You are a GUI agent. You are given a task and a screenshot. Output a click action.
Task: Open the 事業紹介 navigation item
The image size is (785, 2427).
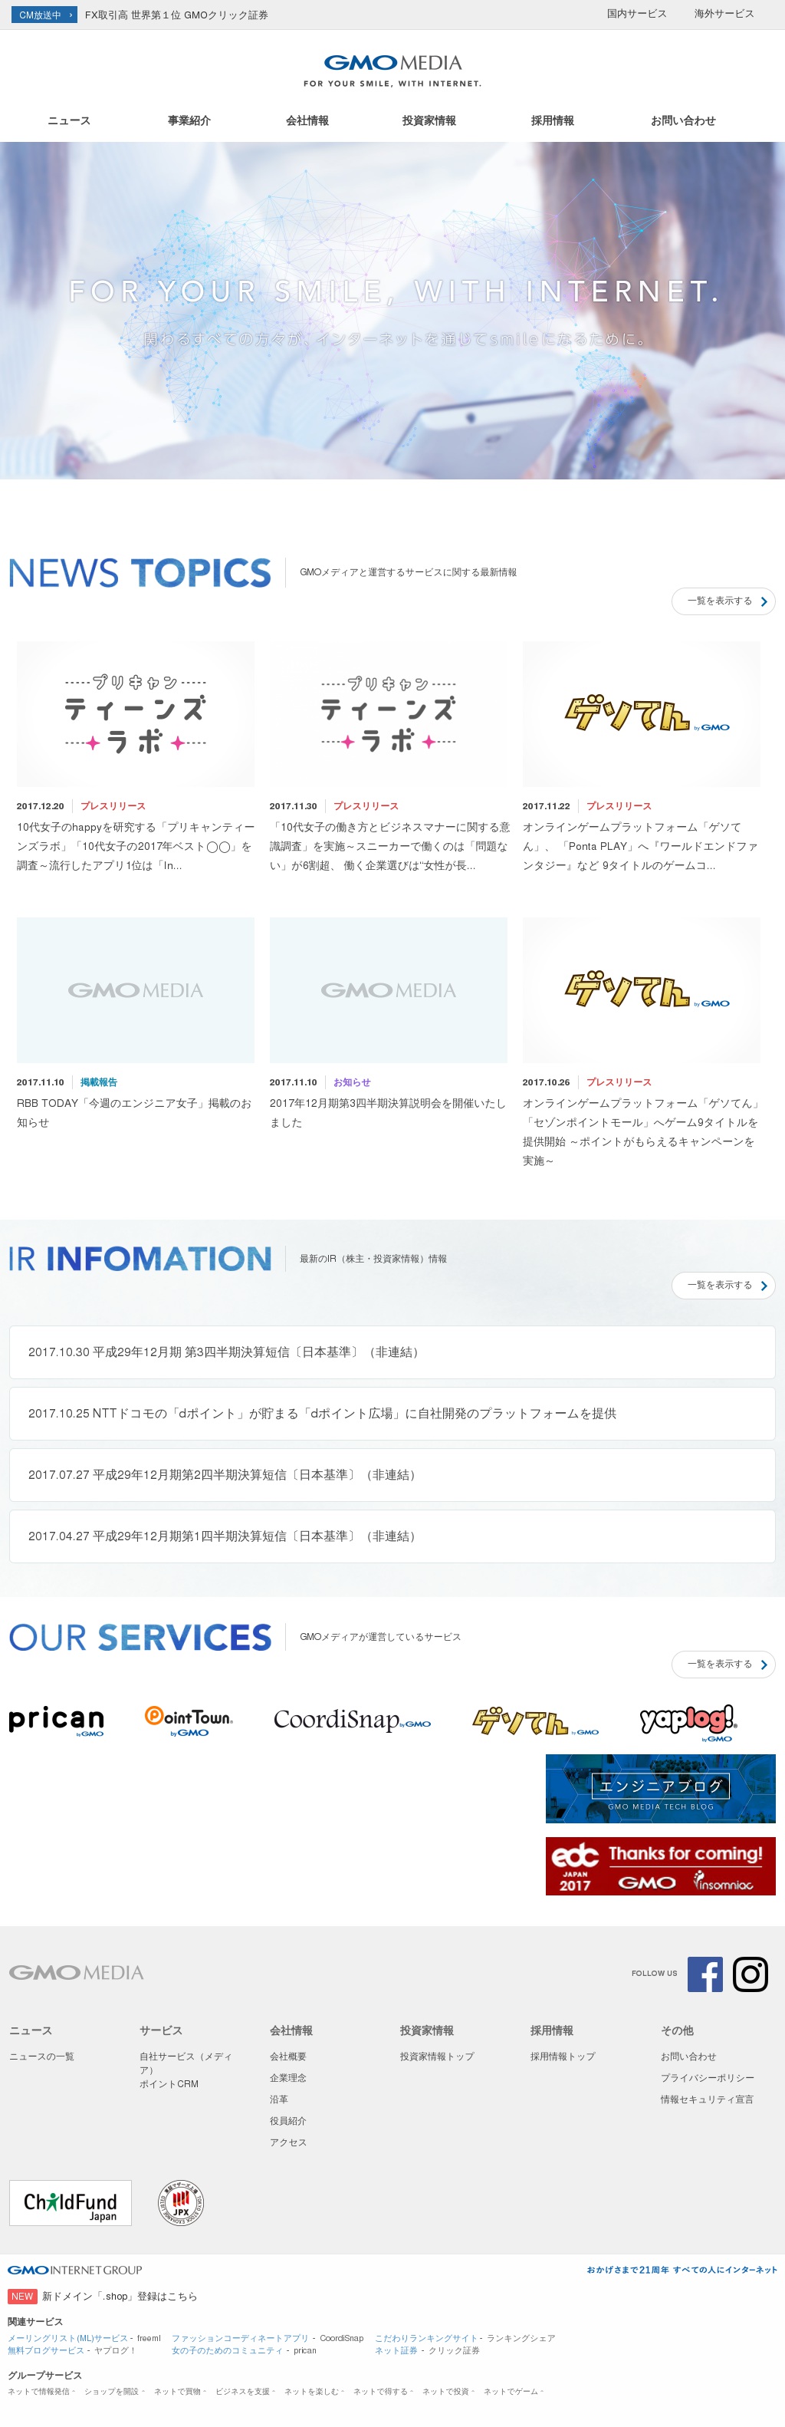pos(189,120)
